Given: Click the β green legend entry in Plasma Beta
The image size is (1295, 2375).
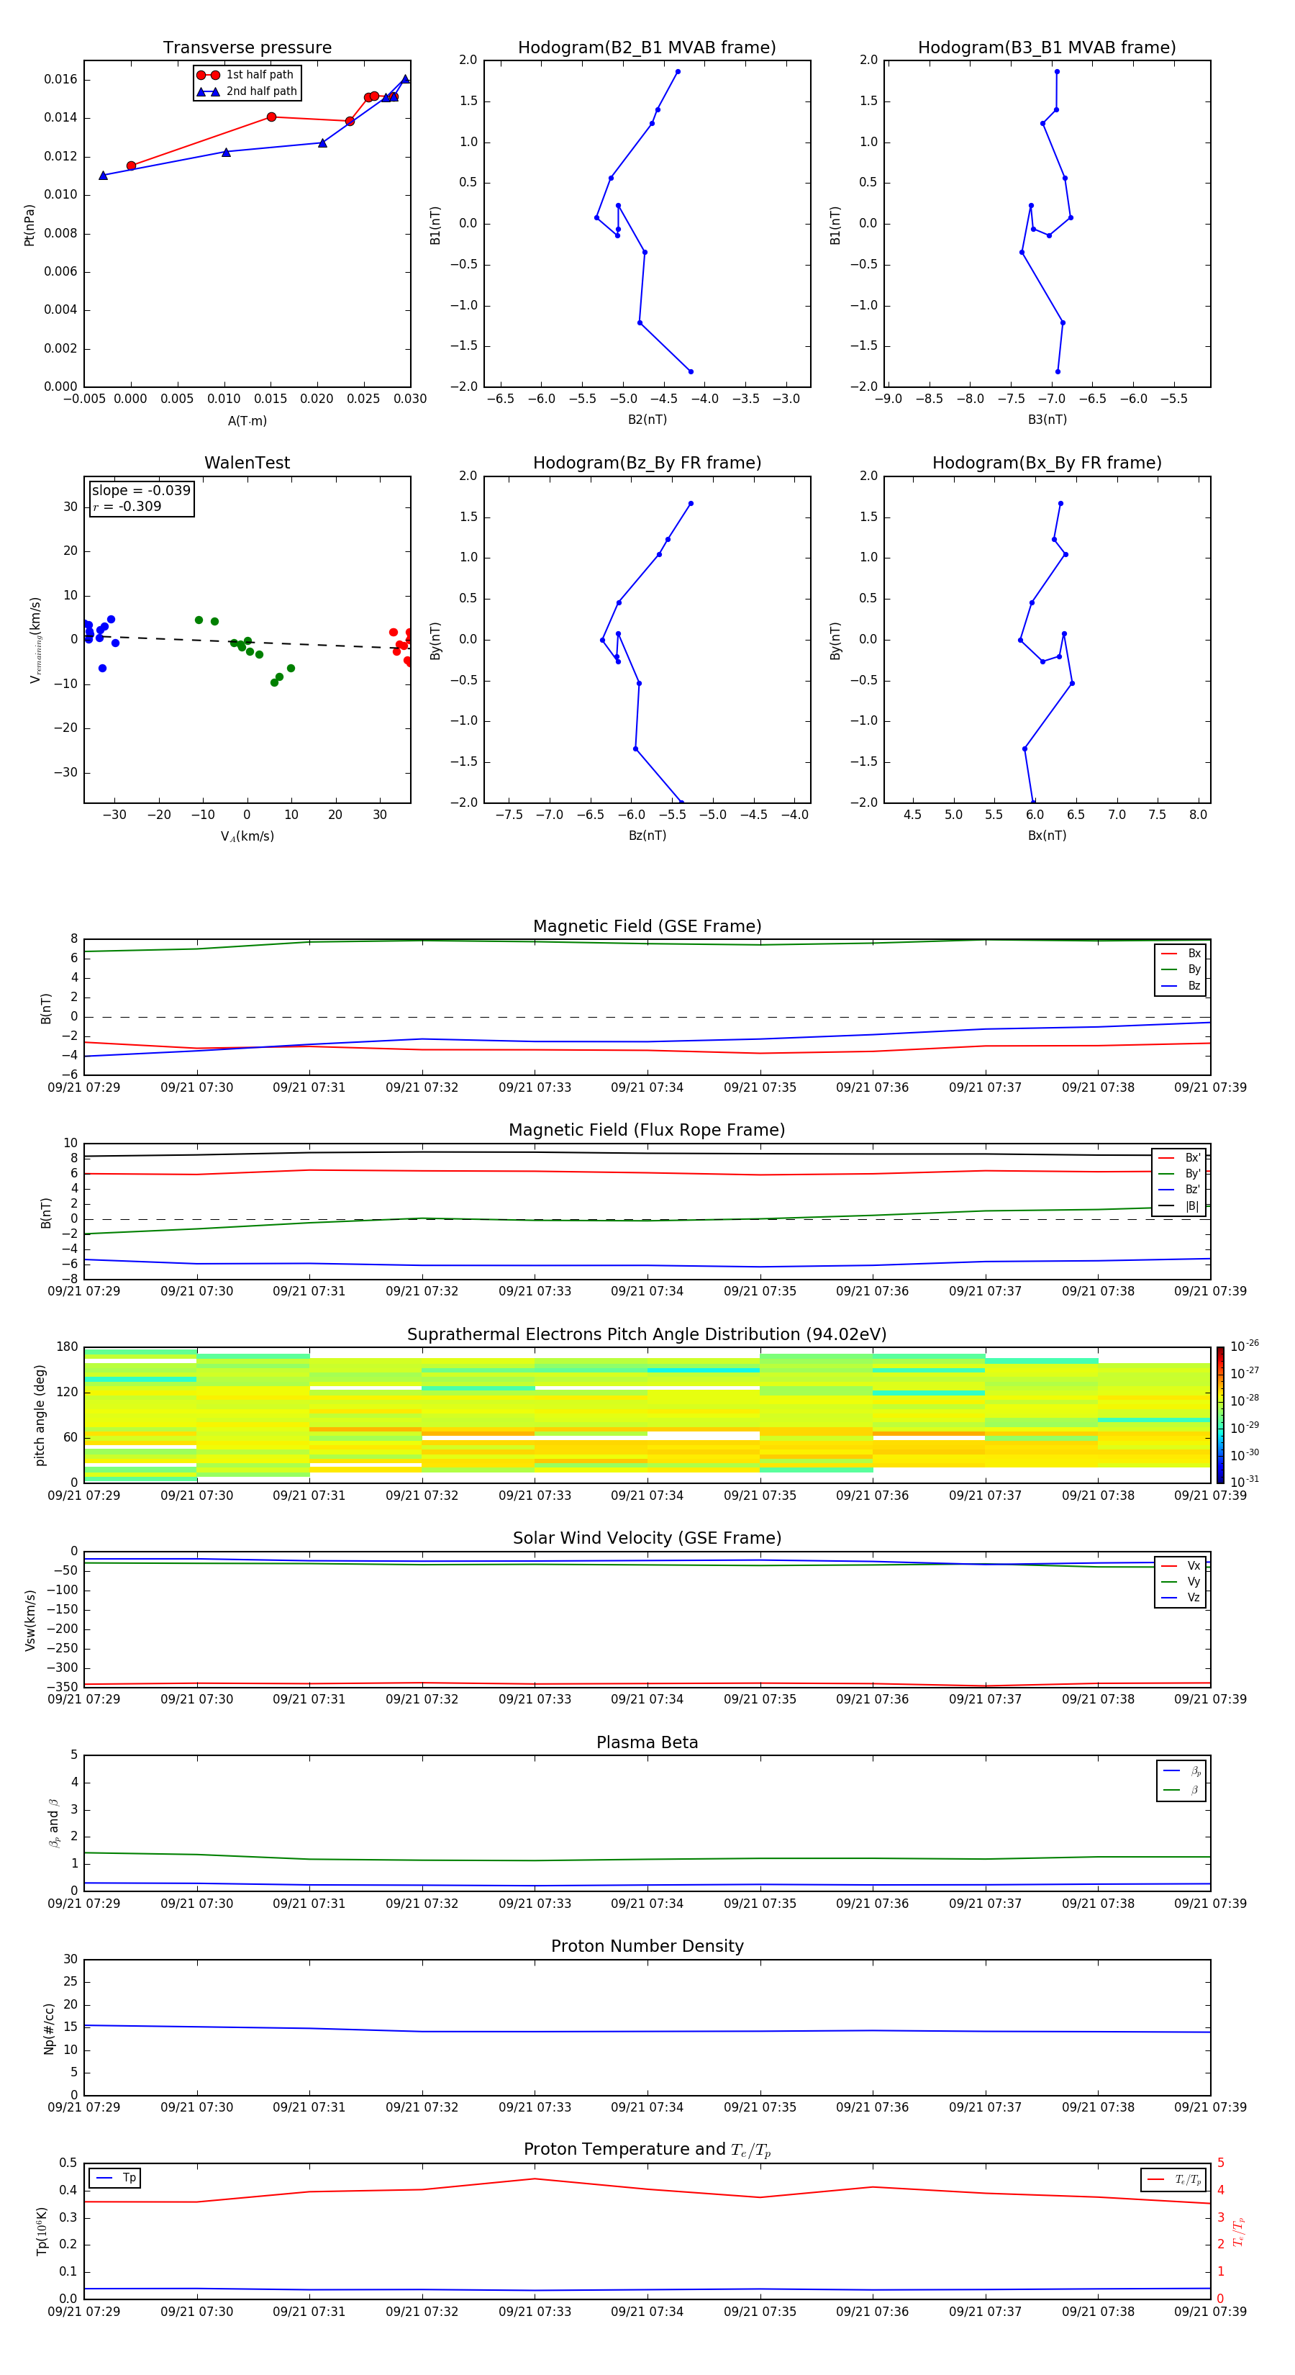Looking at the screenshot, I should pyautogui.click(x=1181, y=1790).
